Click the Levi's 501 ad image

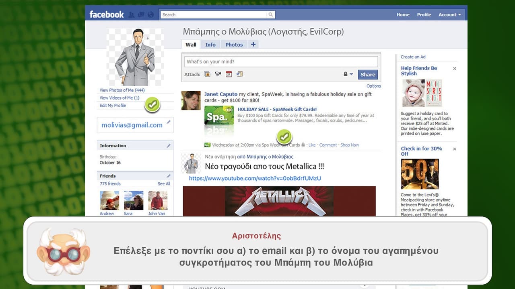click(x=420, y=174)
